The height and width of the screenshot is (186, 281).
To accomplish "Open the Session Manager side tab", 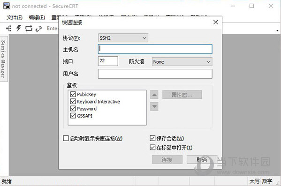I will coord(3,59).
